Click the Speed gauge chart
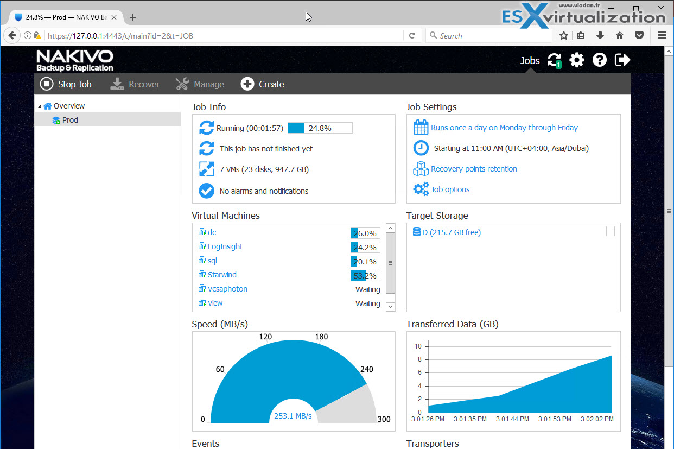 point(293,381)
